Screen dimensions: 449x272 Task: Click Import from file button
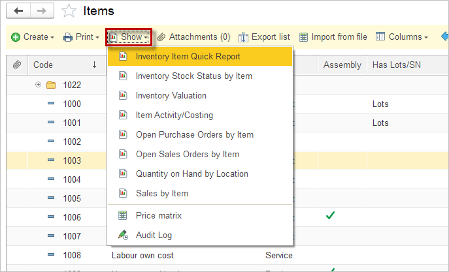click(x=333, y=37)
